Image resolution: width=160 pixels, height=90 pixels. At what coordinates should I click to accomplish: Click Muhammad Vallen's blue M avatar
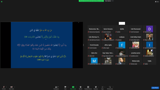(94, 61)
